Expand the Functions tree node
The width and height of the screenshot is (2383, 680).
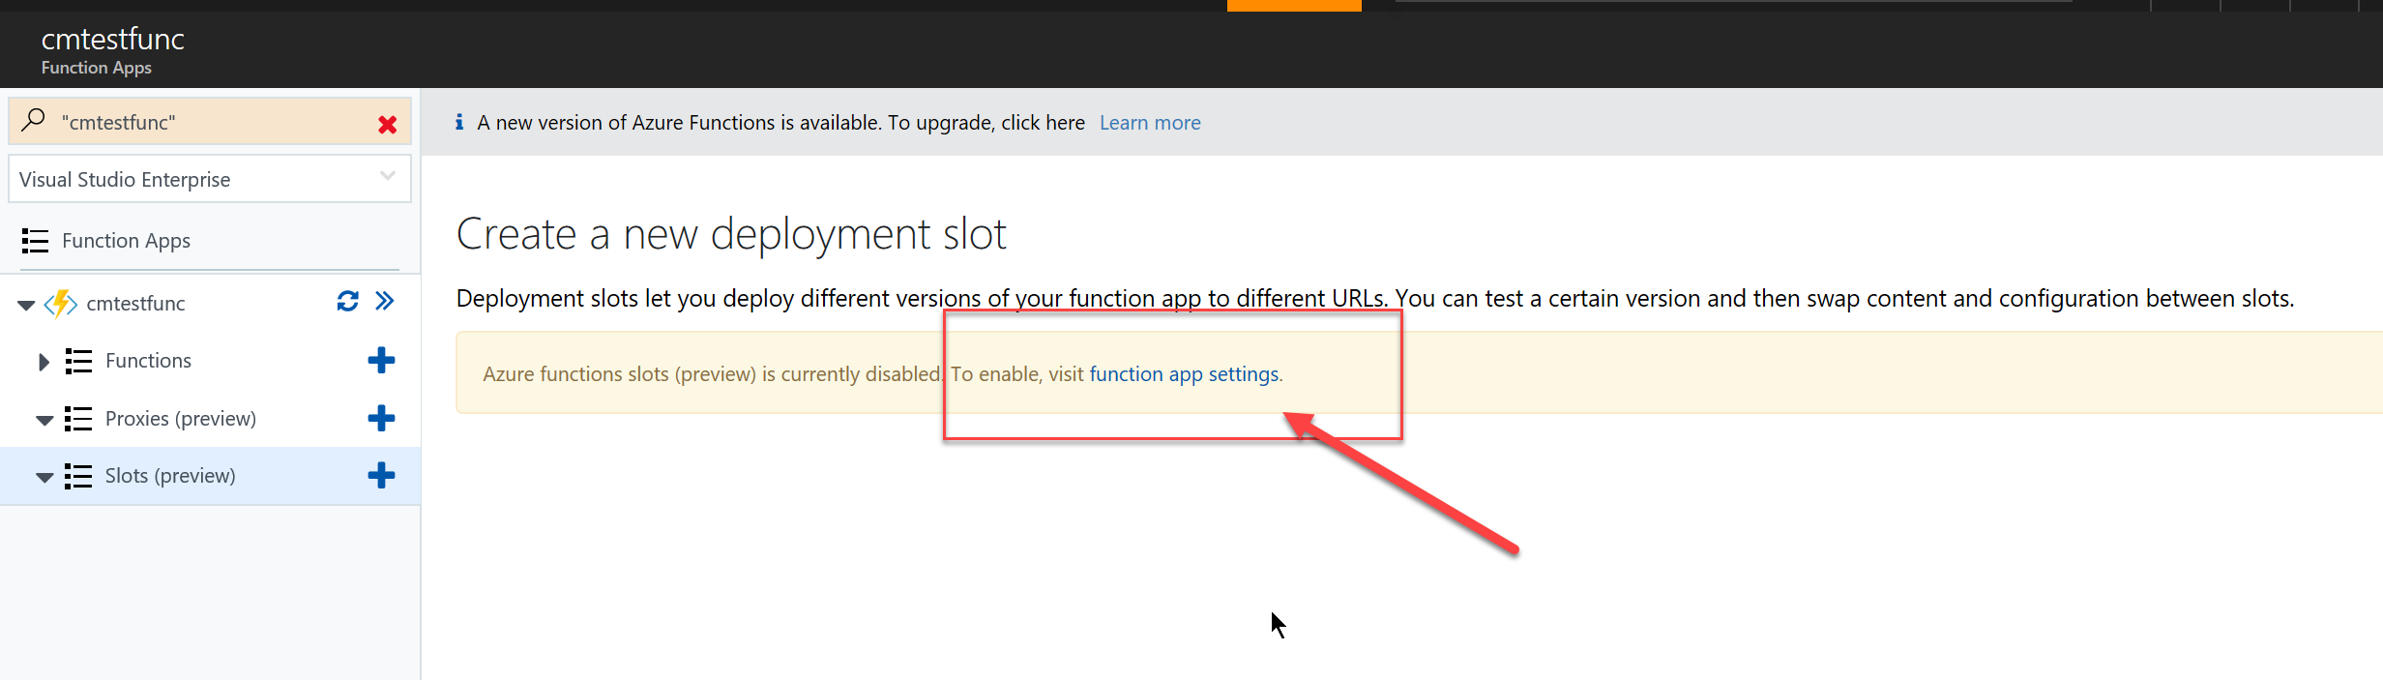44,362
